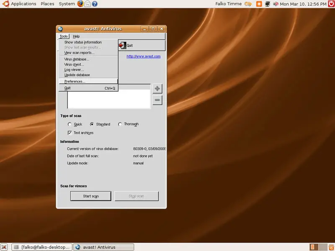Viewport: 335px width, 251px height.
Task: Click the 'Scan for viruses' heading
Action: (74, 186)
